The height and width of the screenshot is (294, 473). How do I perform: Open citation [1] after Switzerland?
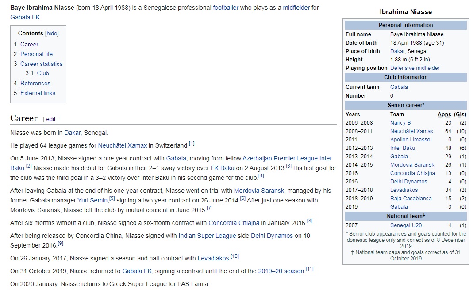pos(192,144)
